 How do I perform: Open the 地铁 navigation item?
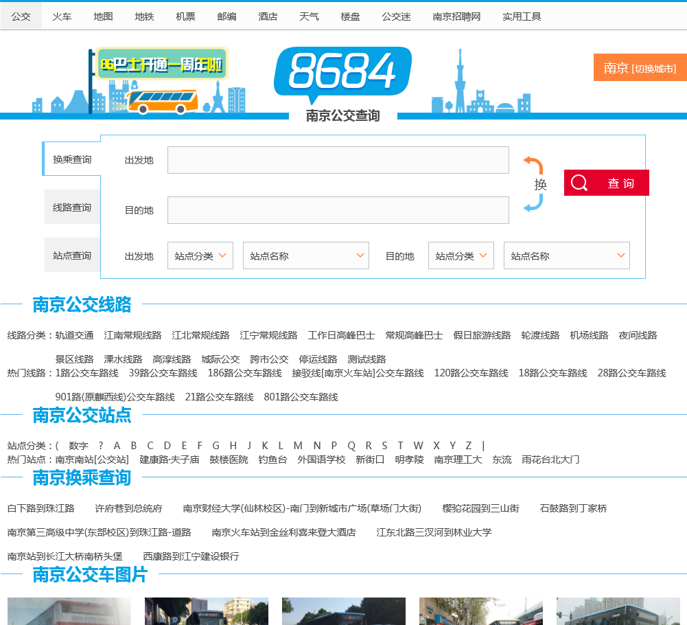click(x=144, y=16)
